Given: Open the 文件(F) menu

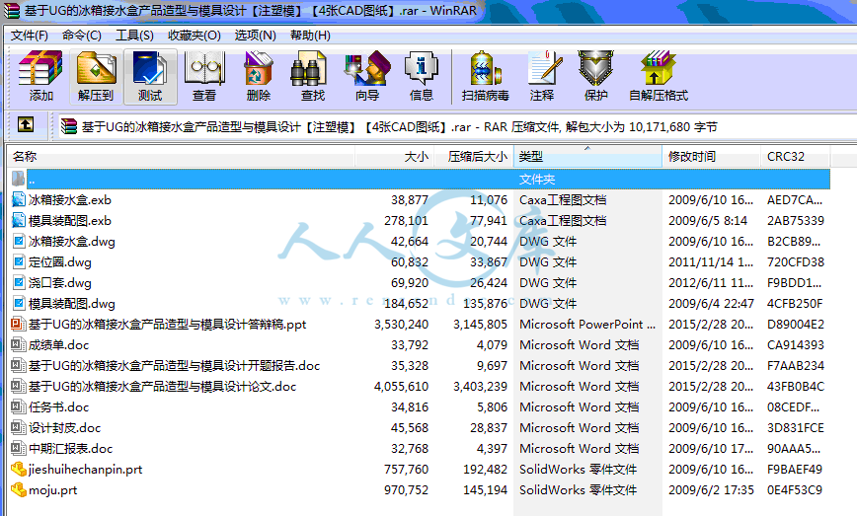Looking at the screenshot, I should tap(30, 36).
